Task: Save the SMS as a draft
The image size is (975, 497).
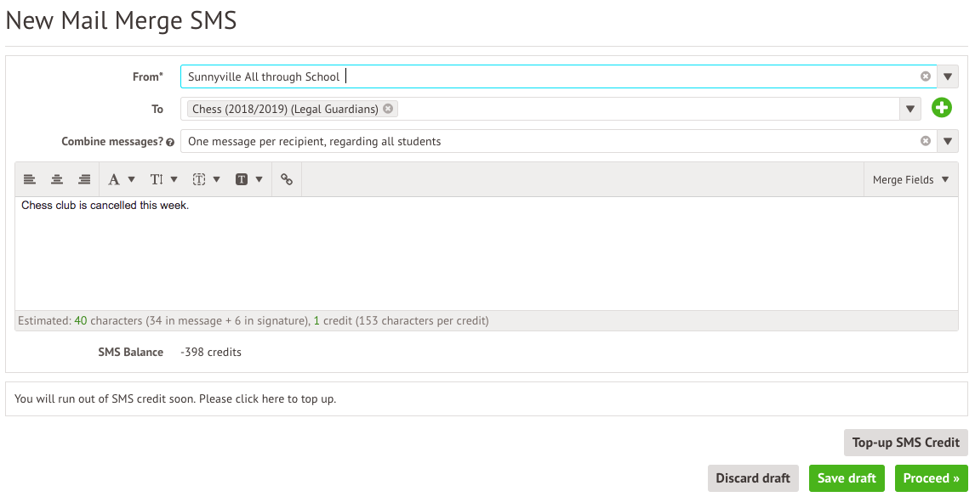Action: [847, 478]
